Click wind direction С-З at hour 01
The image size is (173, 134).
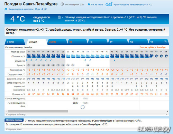click(x=29, y=90)
